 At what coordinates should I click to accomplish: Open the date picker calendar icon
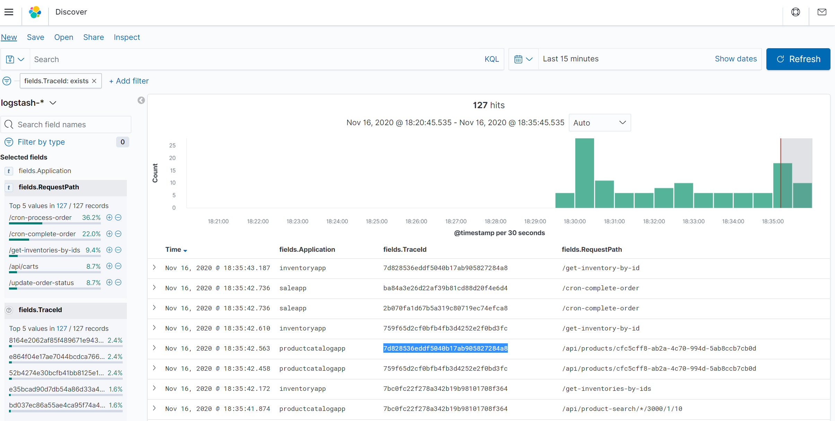(519, 59)
